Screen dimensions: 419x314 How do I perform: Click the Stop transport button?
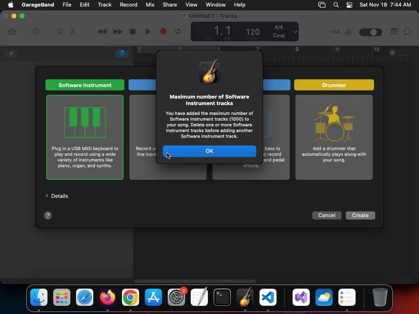click(133, 31)
